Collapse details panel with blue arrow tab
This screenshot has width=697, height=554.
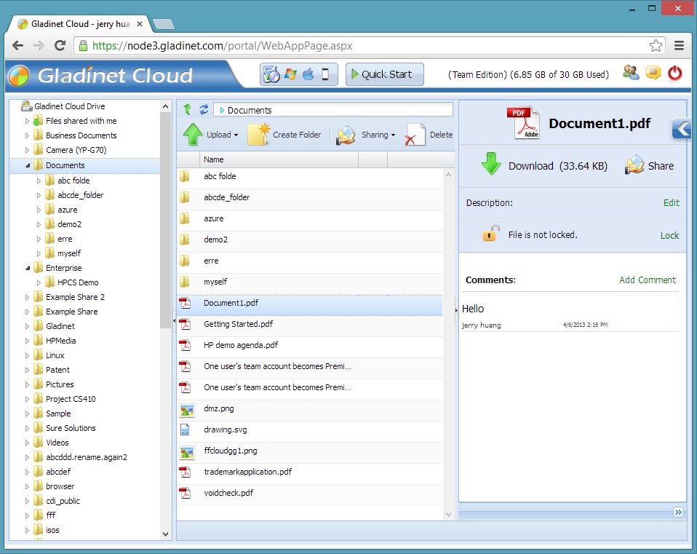pyautogui.click(x=680, y=128)
